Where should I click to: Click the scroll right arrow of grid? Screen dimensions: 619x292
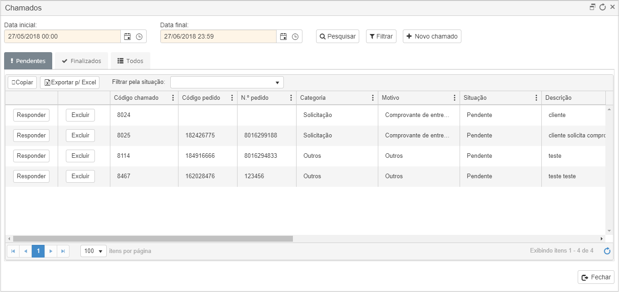602,238
